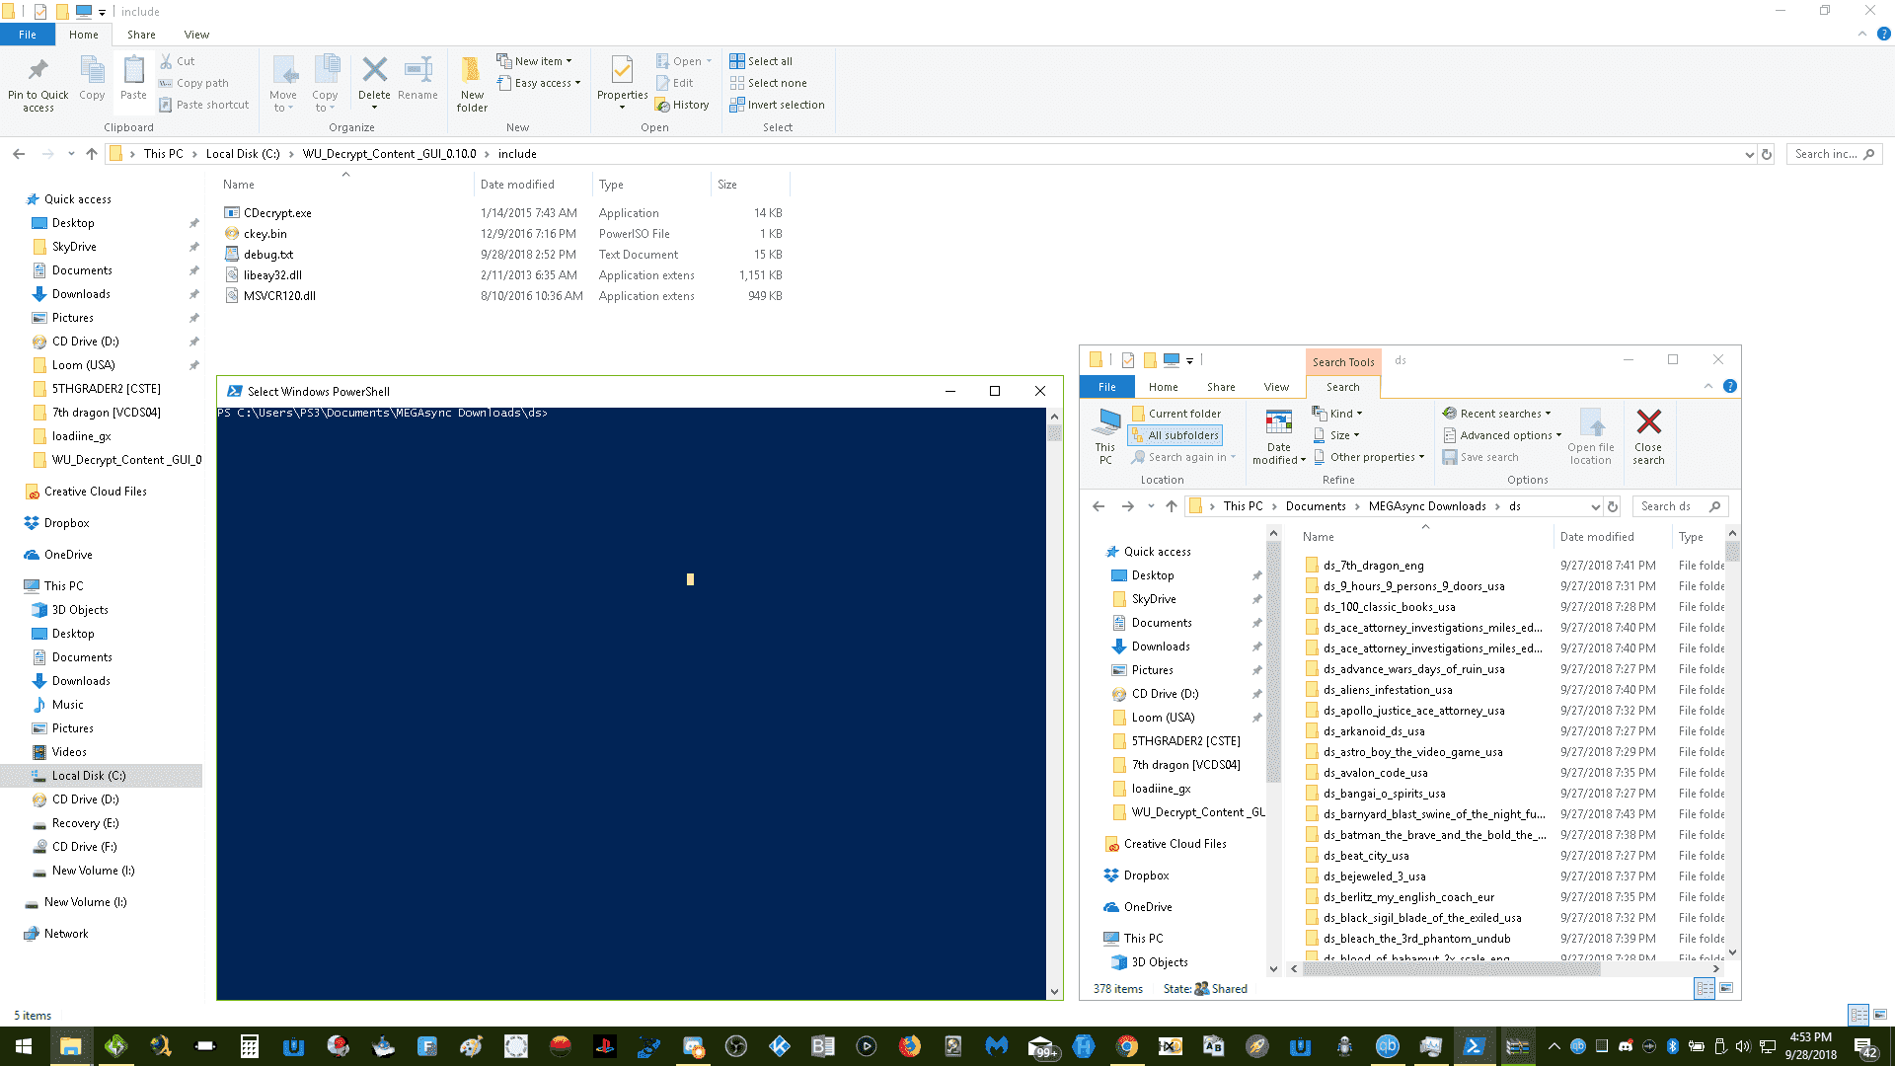Image resolution: width=1895 pixels, height=1066 pixels.
Task: Click the ds file list horizontal scrollbar
Action: (1452, 969)
